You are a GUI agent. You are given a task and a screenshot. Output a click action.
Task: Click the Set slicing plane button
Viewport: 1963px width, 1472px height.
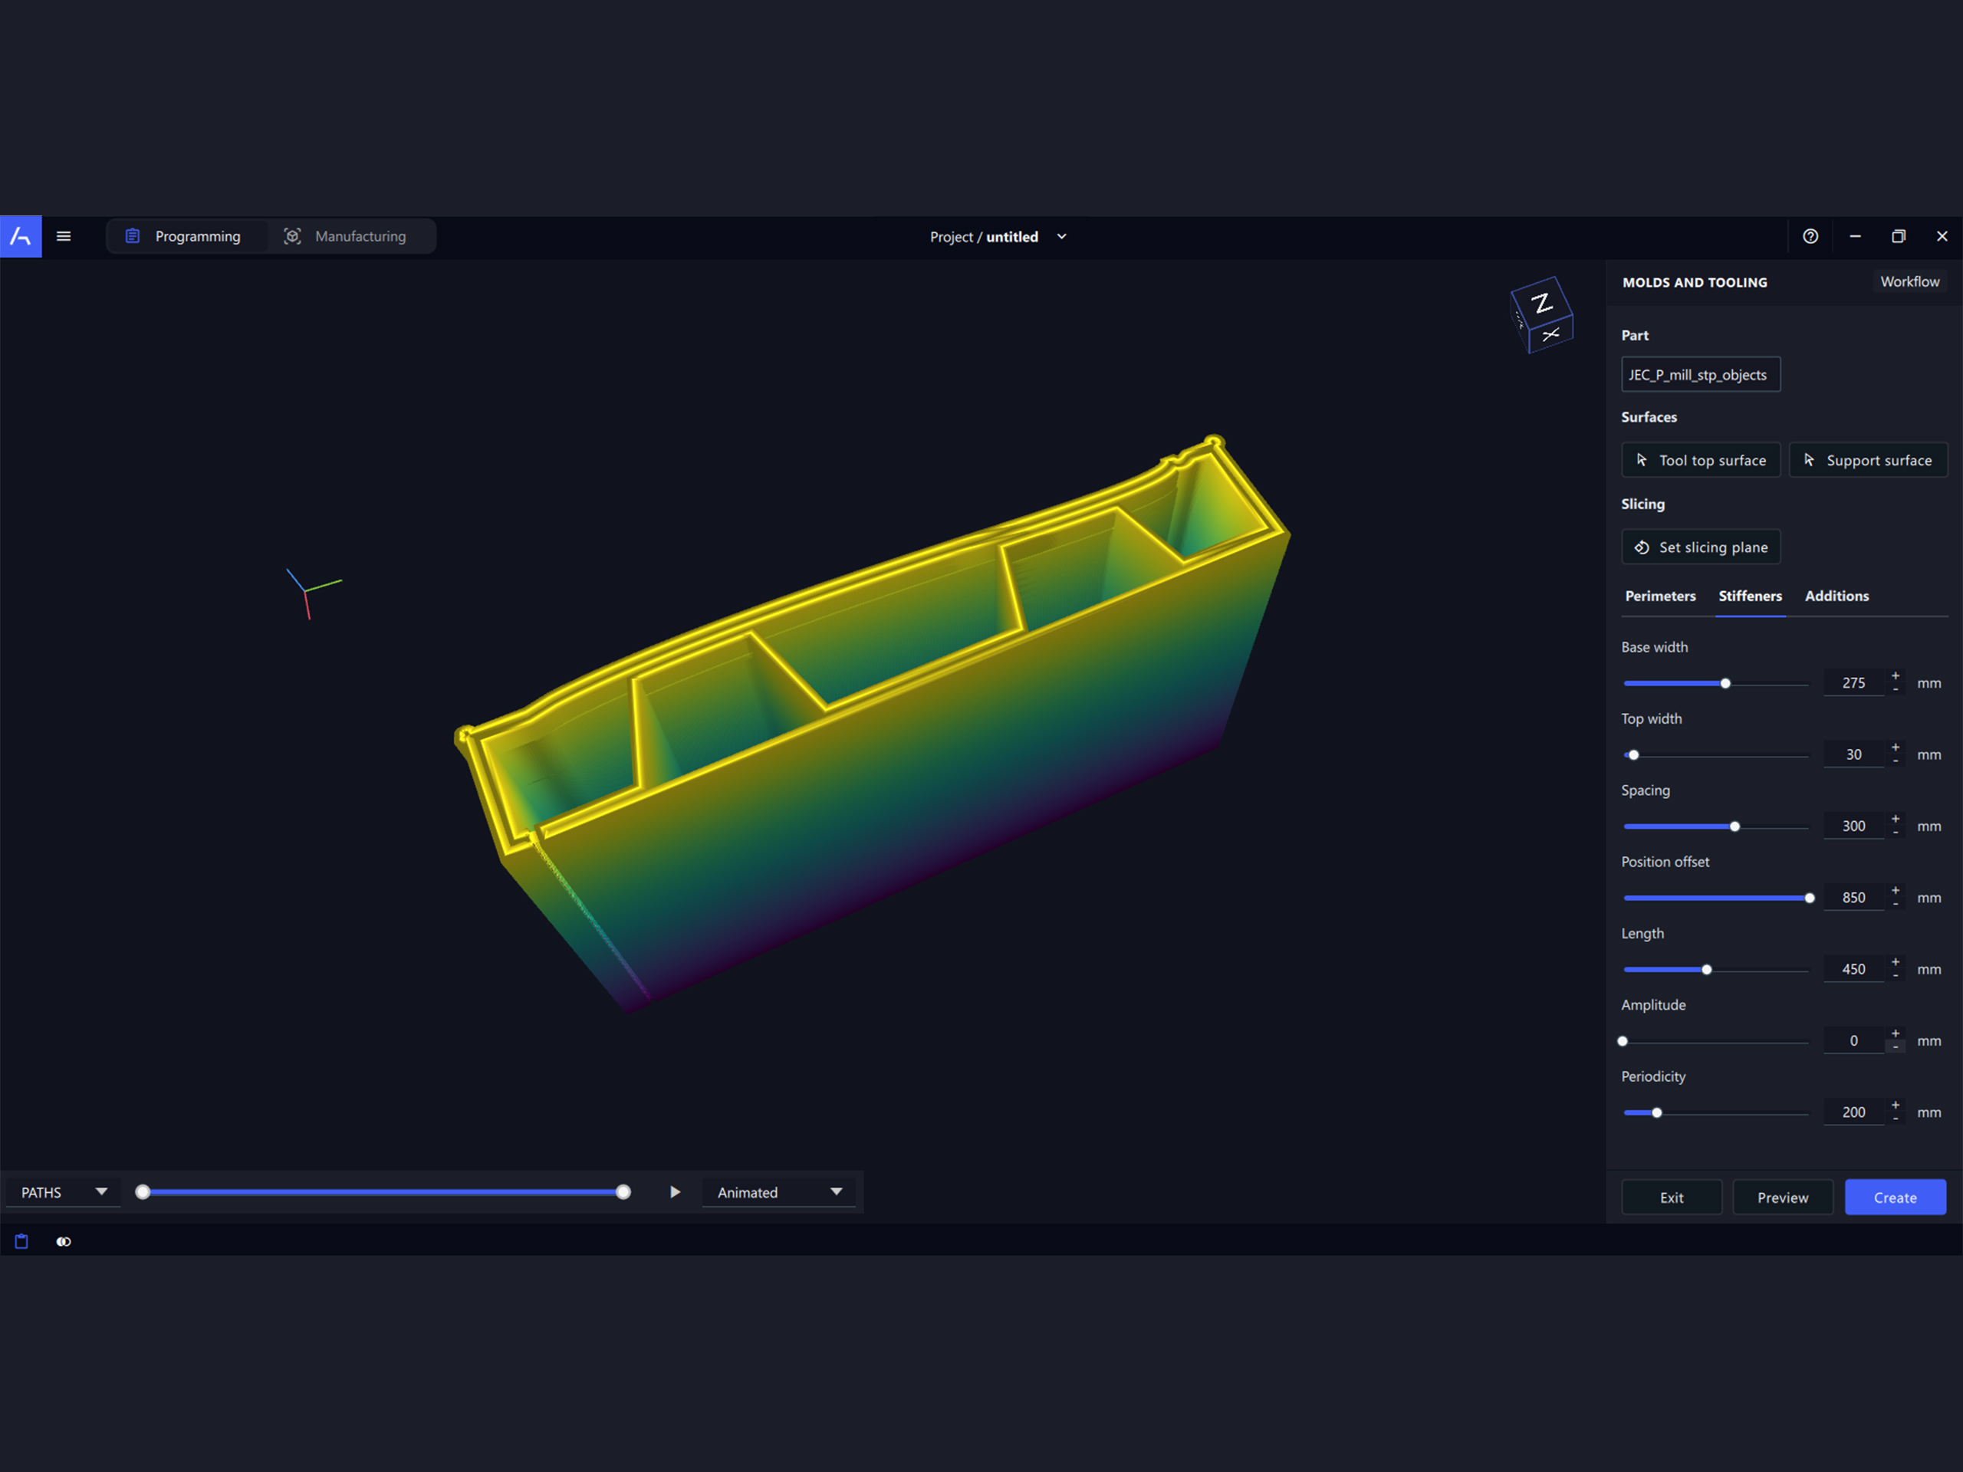(1700, 547)
